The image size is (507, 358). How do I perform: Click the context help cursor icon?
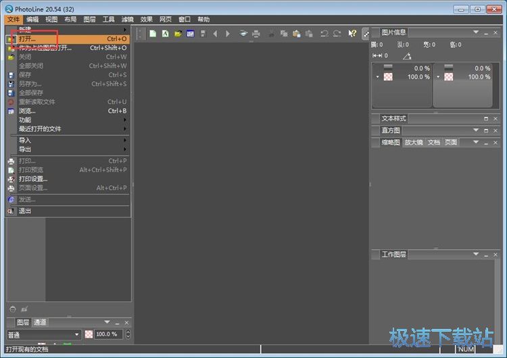point(352,33)
